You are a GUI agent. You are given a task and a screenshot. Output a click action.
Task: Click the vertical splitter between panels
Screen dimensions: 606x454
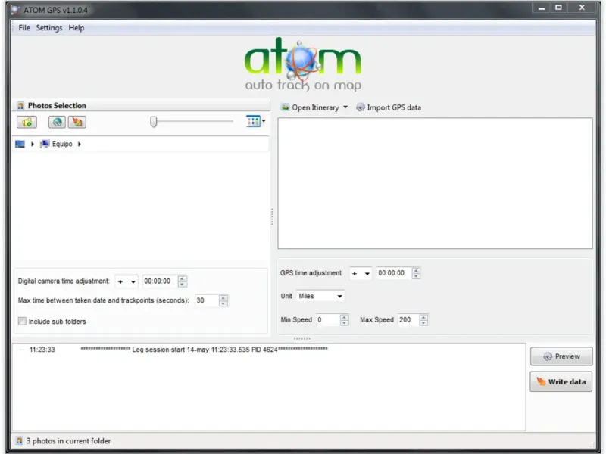[272, 216]
